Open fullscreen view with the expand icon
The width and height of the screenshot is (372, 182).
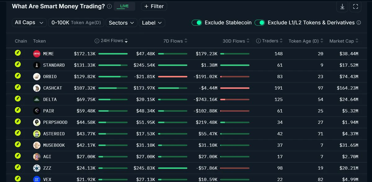click(x=356, y=6)
